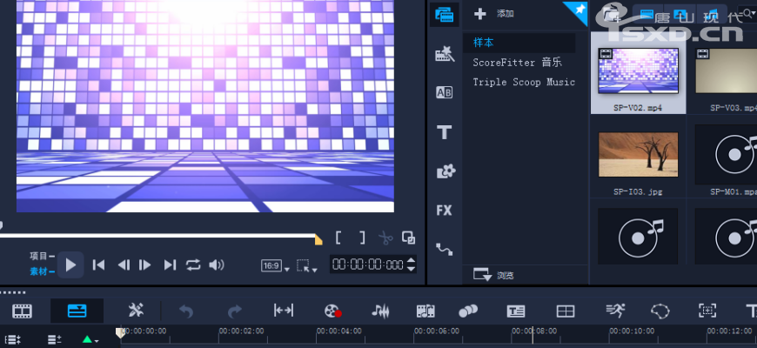Open the motion path library icon
This screenshot has height=348, width=757.
(445, 249)
